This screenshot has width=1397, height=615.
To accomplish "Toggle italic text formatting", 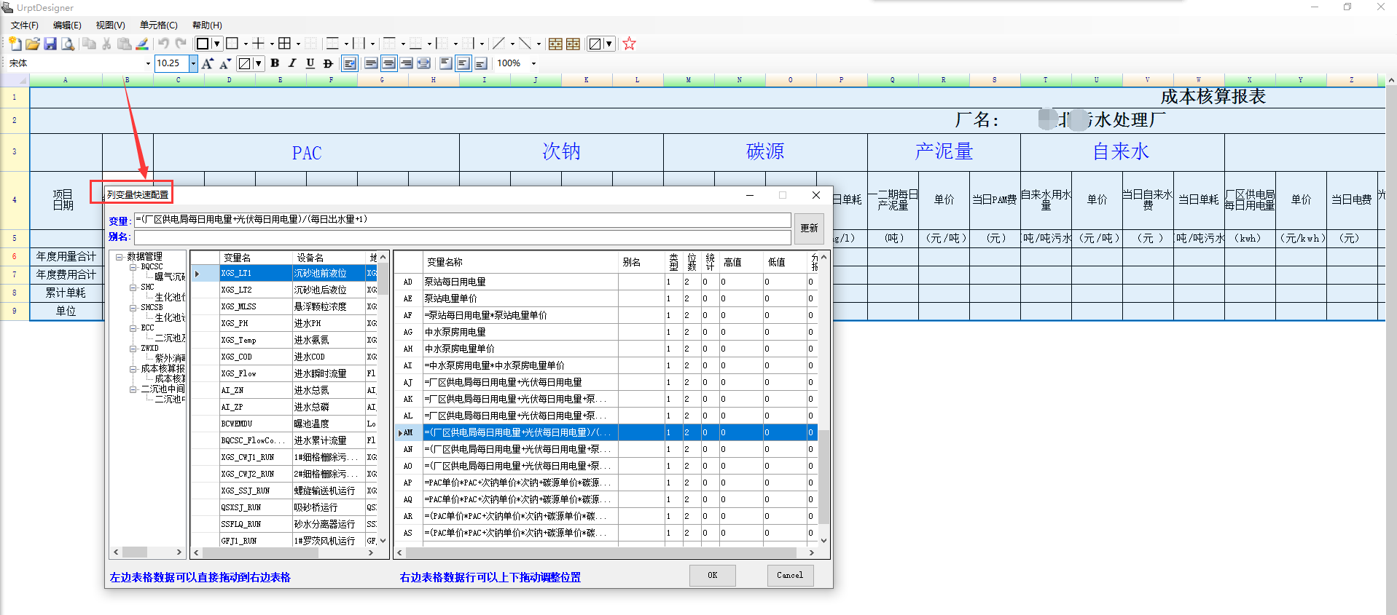I will coord(292,64).
